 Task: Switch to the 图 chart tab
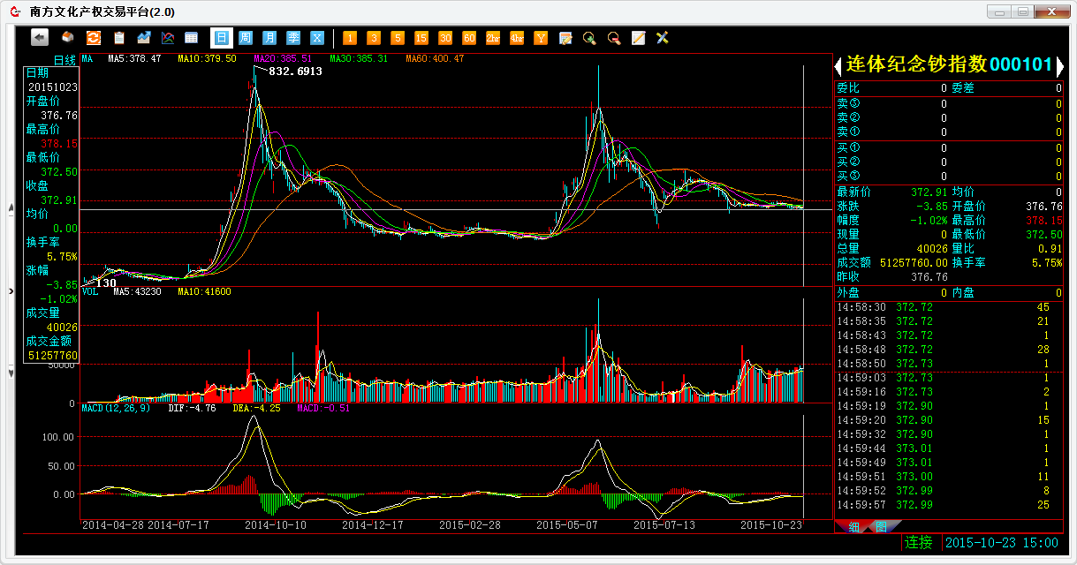click(881, 527)
